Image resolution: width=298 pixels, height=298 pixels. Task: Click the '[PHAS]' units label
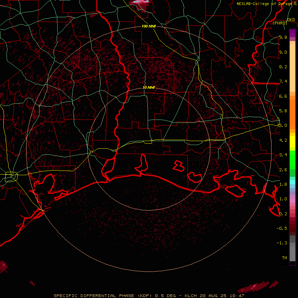(x=280, y=23)
